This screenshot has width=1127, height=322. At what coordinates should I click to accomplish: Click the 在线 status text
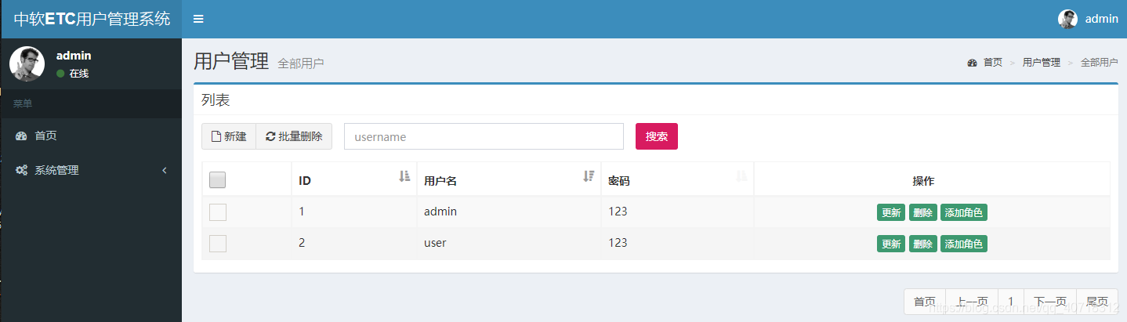(79, 74)
